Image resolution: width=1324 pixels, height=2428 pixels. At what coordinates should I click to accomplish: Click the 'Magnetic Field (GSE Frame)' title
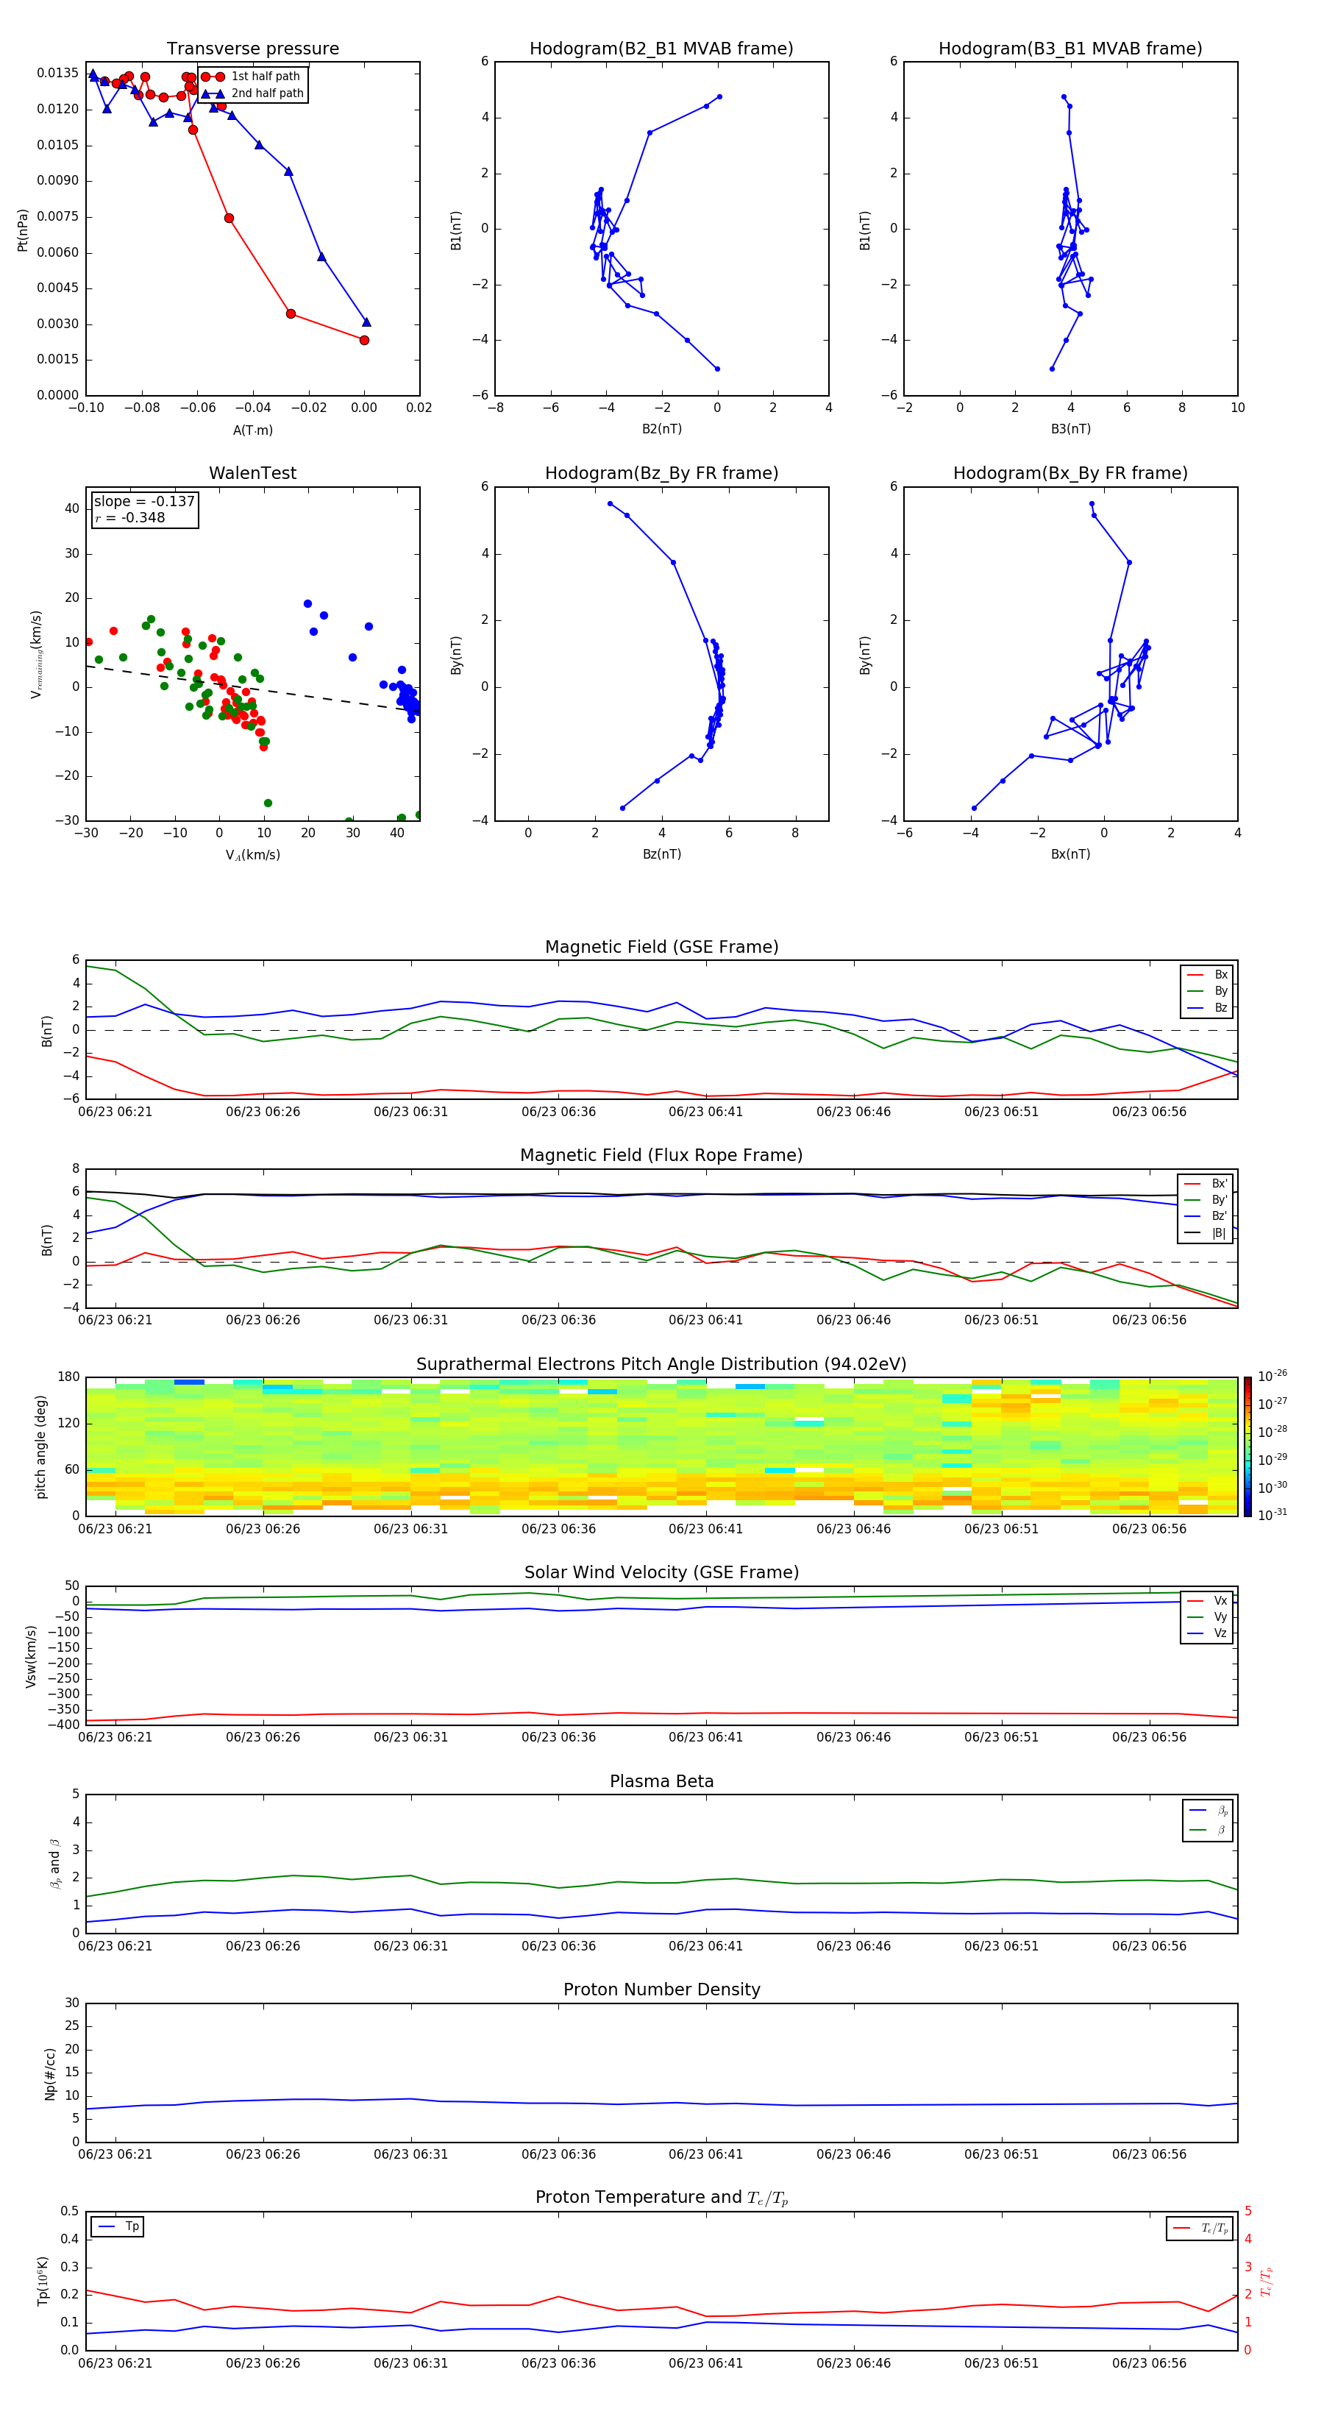(661, 947)
